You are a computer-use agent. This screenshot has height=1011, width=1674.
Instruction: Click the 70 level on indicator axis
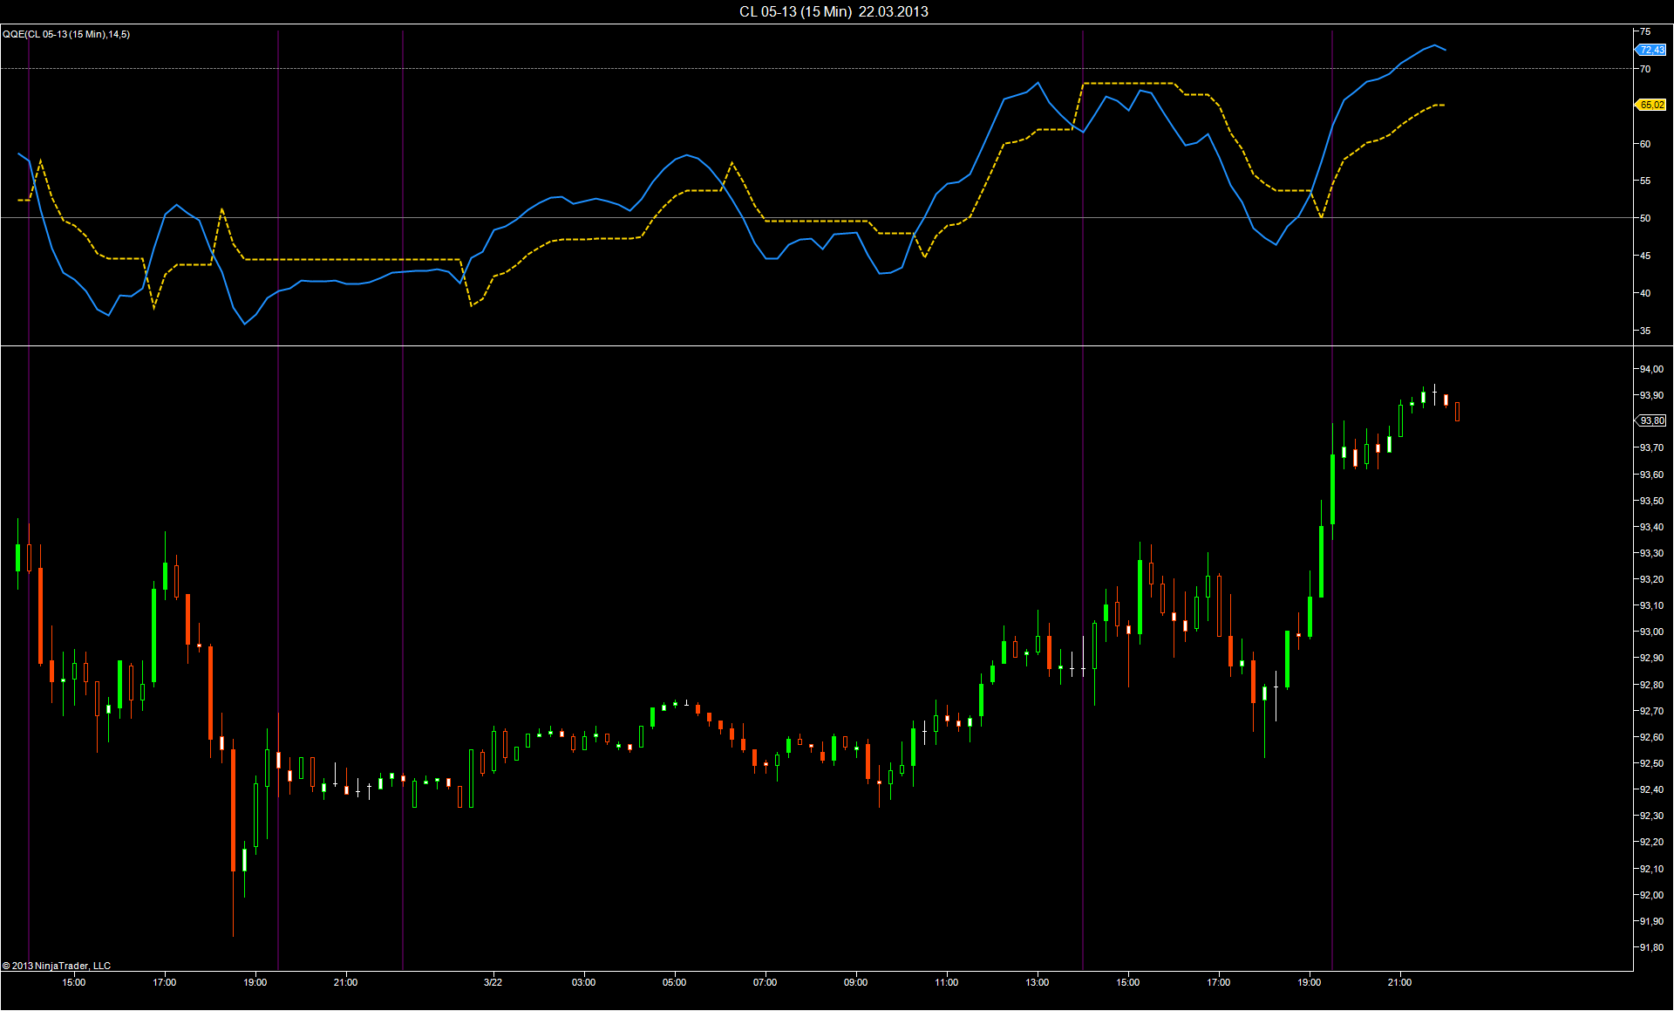click(x=1645, y=69)
